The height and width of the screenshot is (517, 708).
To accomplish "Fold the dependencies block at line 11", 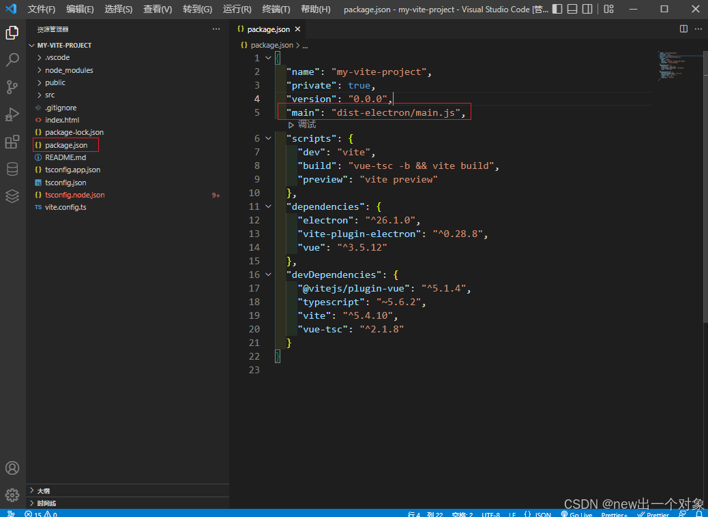I will (x=268, y=206).
